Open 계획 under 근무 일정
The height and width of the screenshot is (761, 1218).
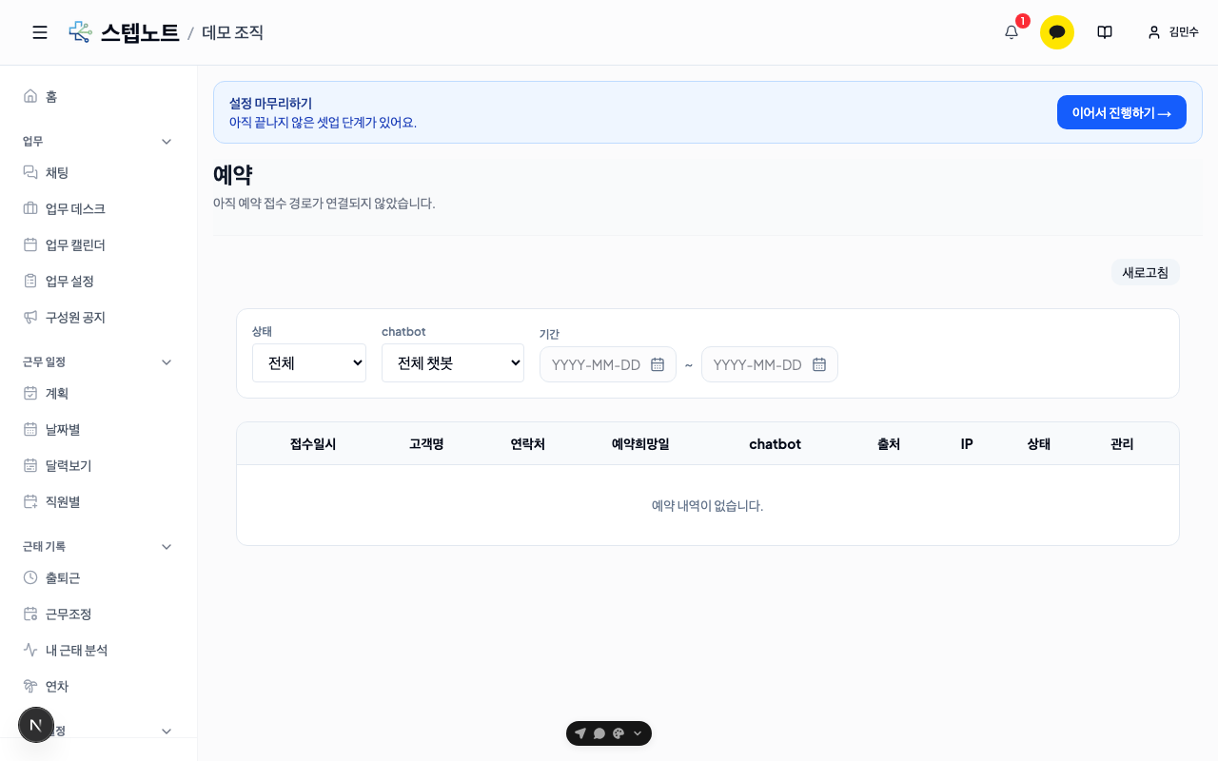pyautogui.click(x=99, y=393)
